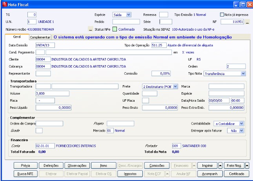Click the up arrow beside Financeiro button
The width and height of the screenshot is (253, 181).
[194, 166]
